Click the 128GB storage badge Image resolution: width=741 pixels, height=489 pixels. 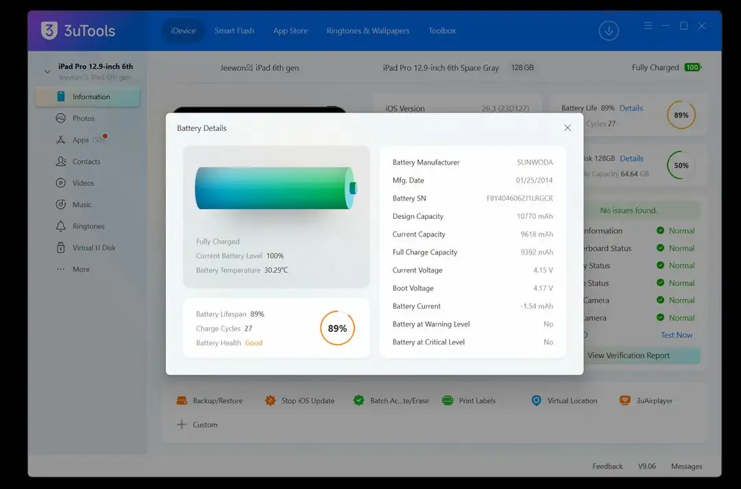point(522,68)
